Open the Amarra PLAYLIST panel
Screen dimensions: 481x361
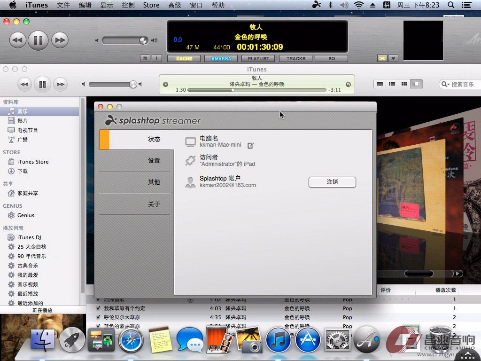pyautogui.click(x=258, y=59)
